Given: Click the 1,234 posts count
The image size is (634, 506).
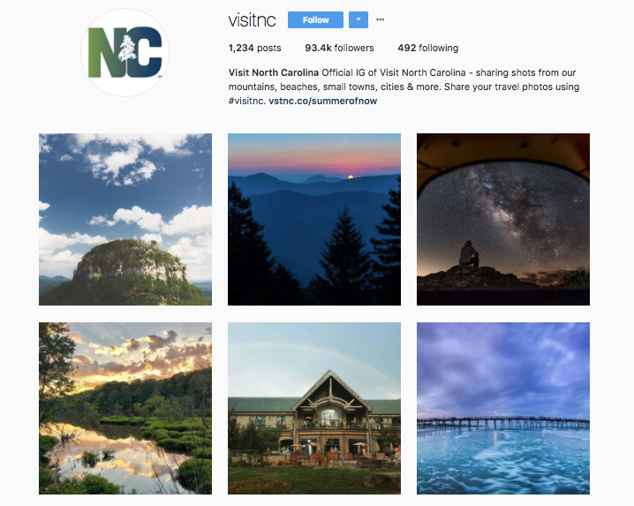Looking at the screenshot, I should [254, 48].
